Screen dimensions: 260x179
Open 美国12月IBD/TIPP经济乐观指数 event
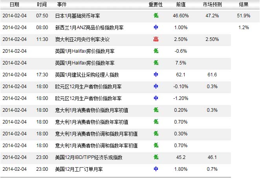tap(89, 157)
